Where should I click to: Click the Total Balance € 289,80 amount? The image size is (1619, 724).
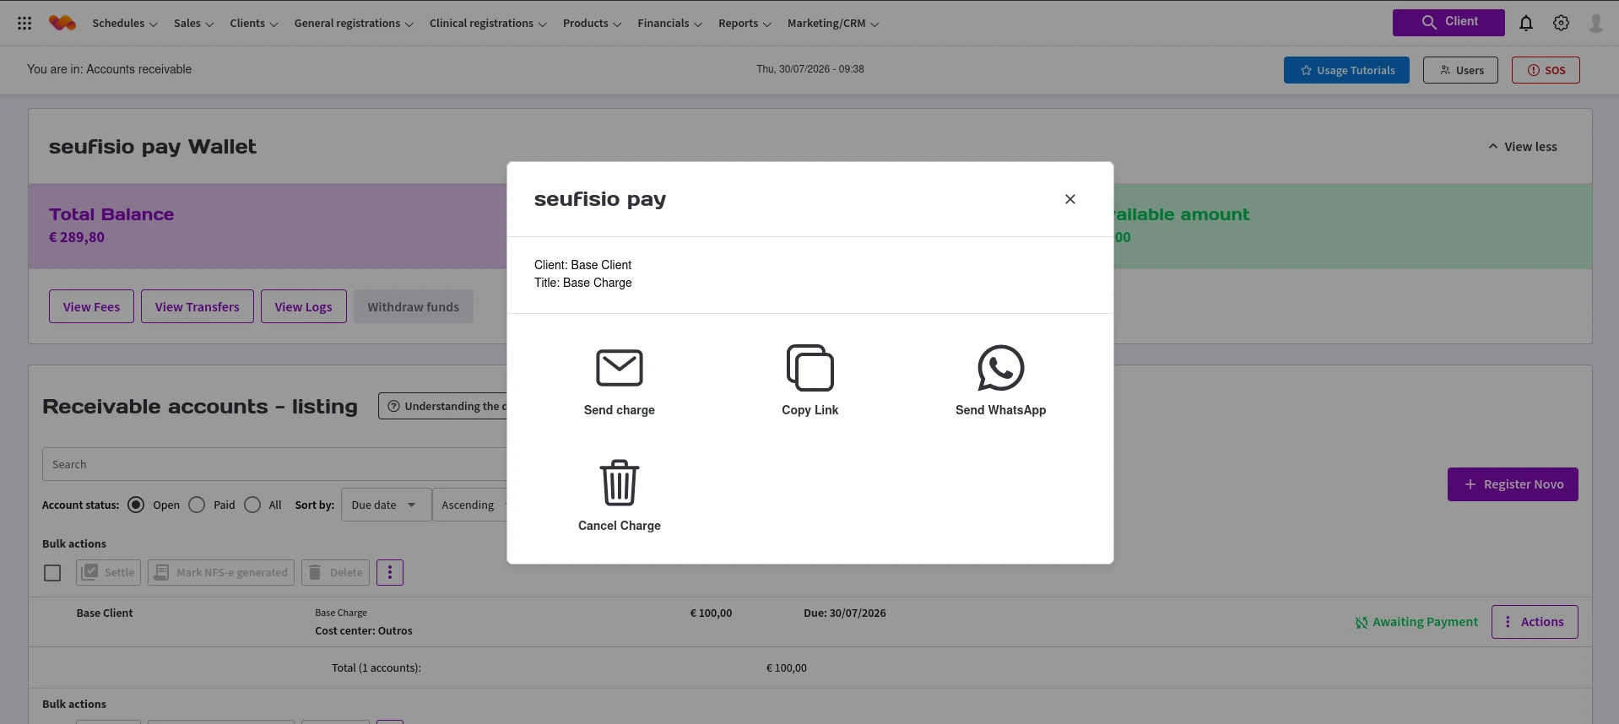[x=77, y=237]
